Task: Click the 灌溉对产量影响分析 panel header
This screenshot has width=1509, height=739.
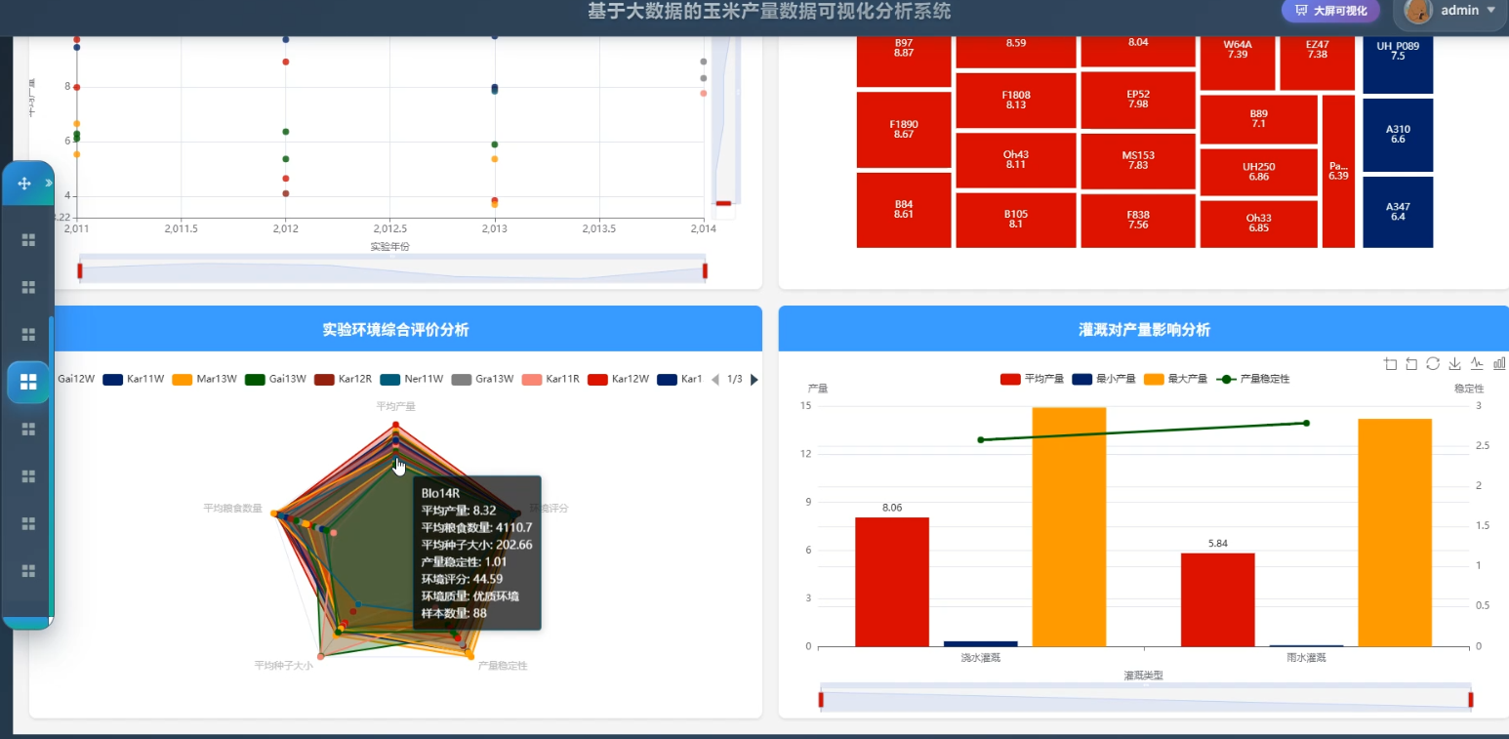Action: coord(1144,329)
